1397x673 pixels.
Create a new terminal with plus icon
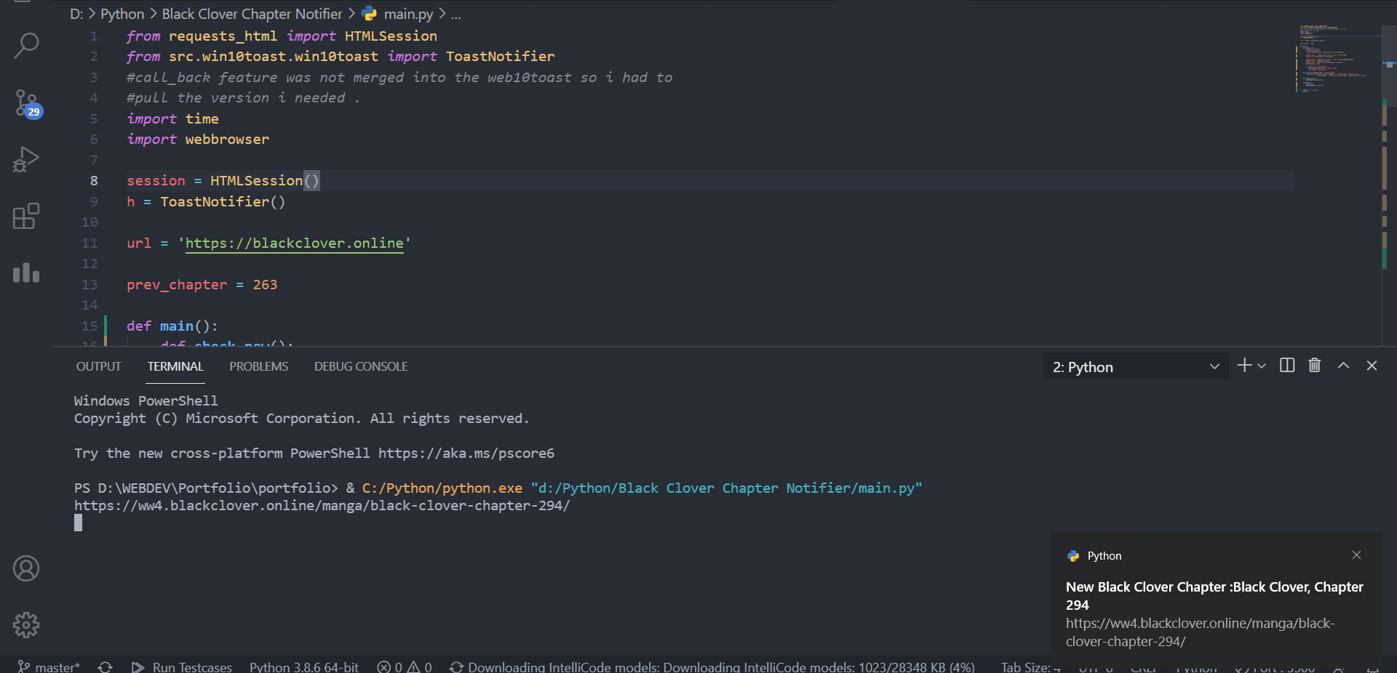click(1244, 366)
